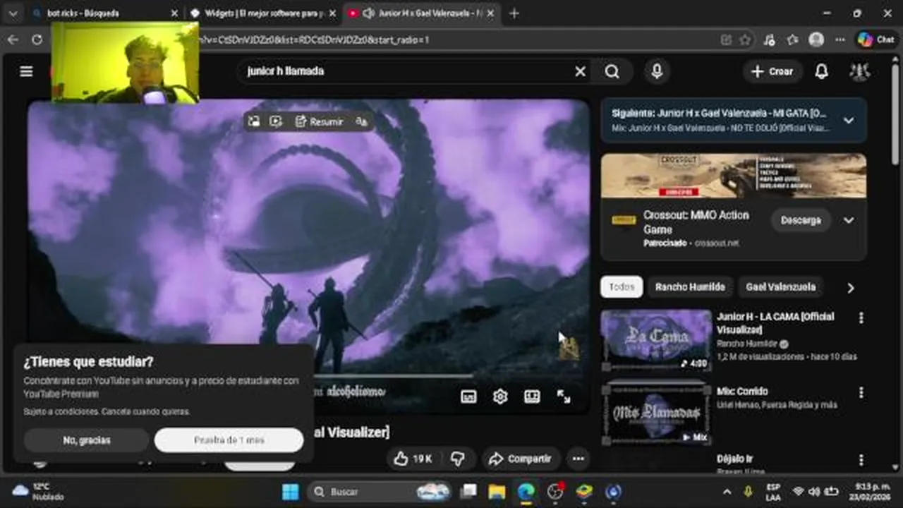Toggle subtitles in the video player
The image size is (903, 508).
pos(468,397)
